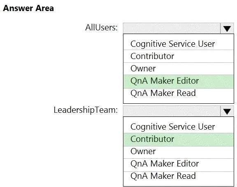Click the black triangle icon beside LeadershipTeam
Viewport: 237px width, 187px height.
point(227,112)
